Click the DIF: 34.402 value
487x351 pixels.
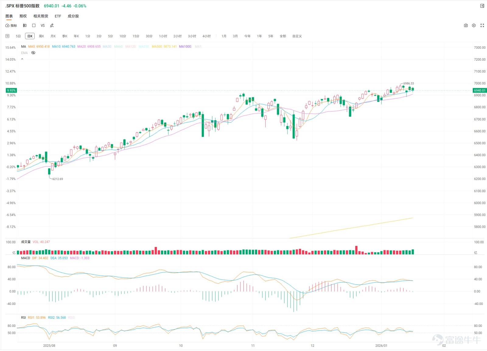pyautogui.click(x=40, y=258)
